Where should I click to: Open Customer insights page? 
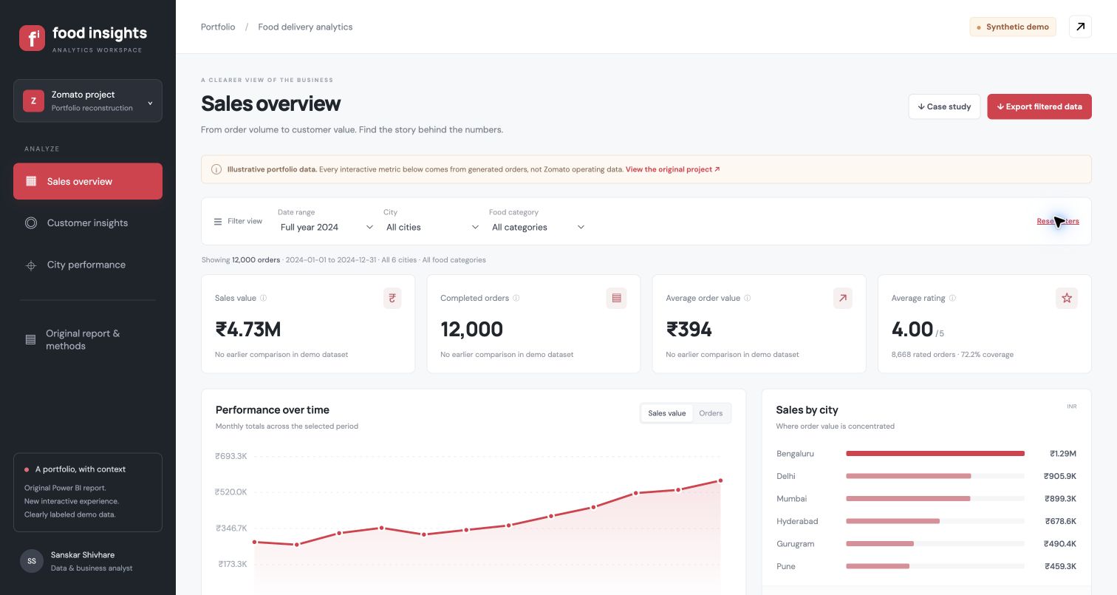[x=88, y=222]
